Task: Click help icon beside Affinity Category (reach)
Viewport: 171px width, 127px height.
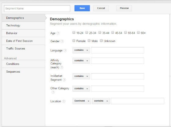Action: click(x=62, y=67)
